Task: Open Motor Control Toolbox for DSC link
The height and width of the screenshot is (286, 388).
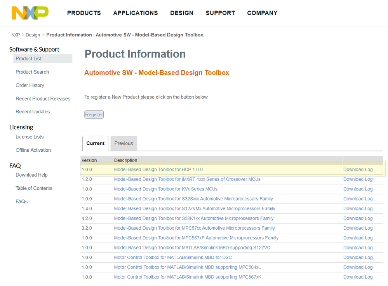Action: tap(173, 257)
